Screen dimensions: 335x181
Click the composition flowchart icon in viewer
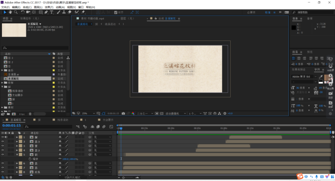(x=220, y=113)
